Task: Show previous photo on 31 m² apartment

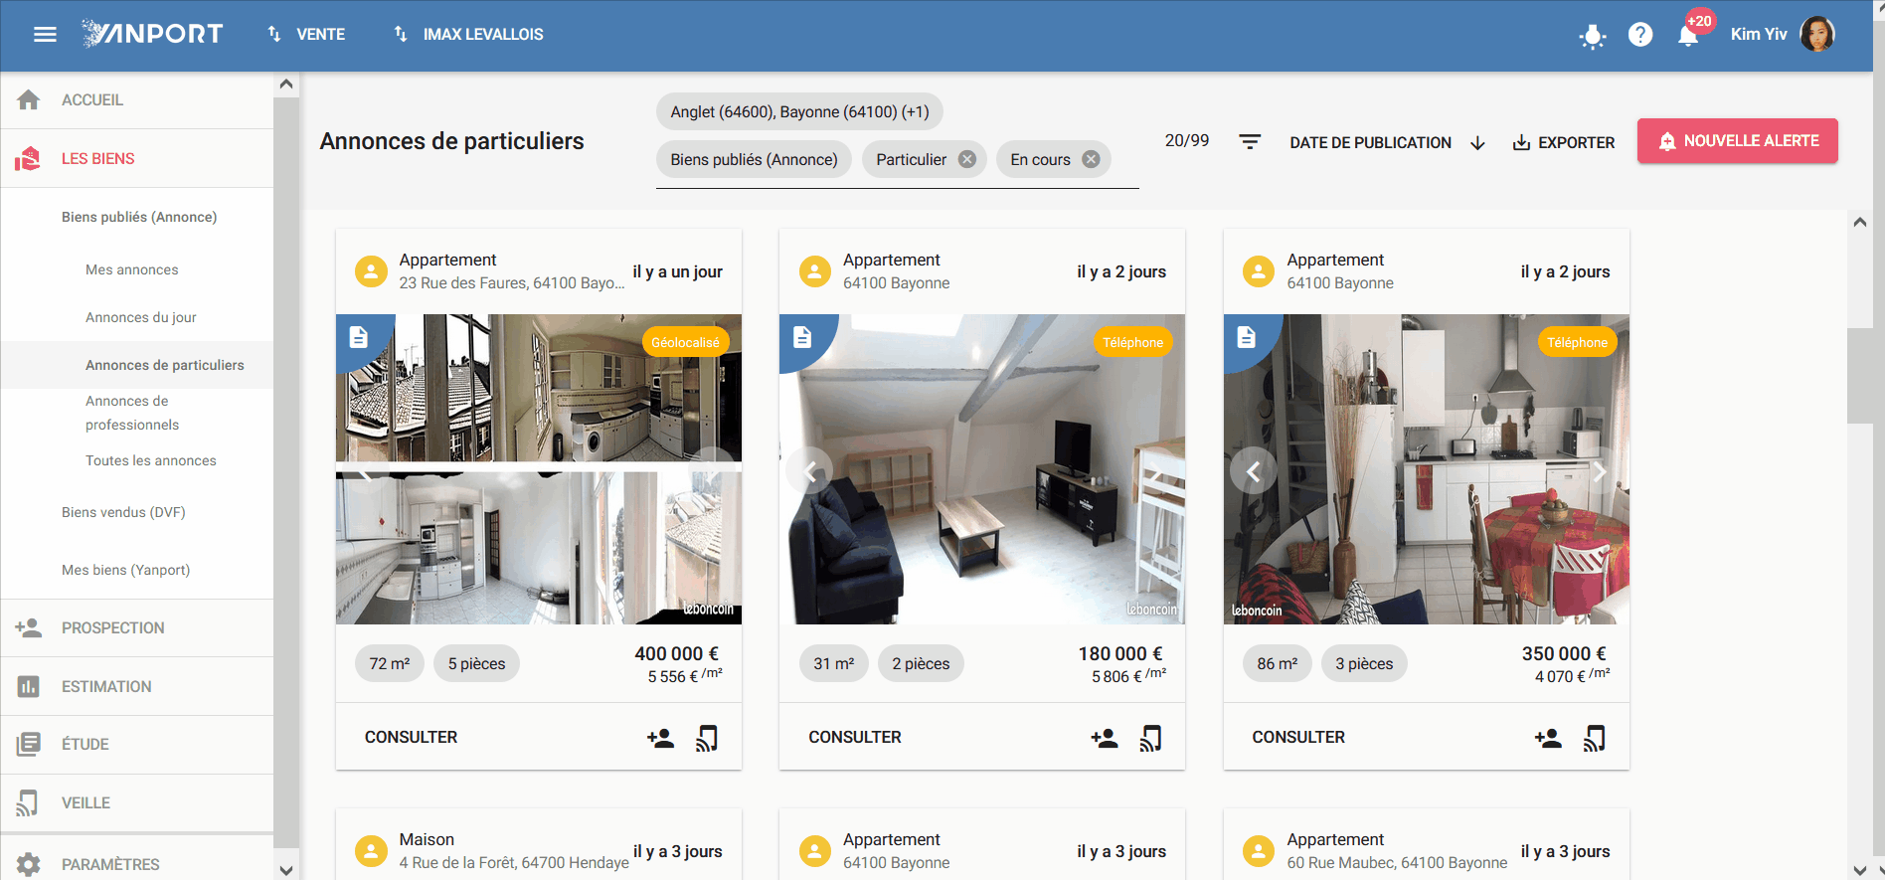Action: (x=809, y=471)
